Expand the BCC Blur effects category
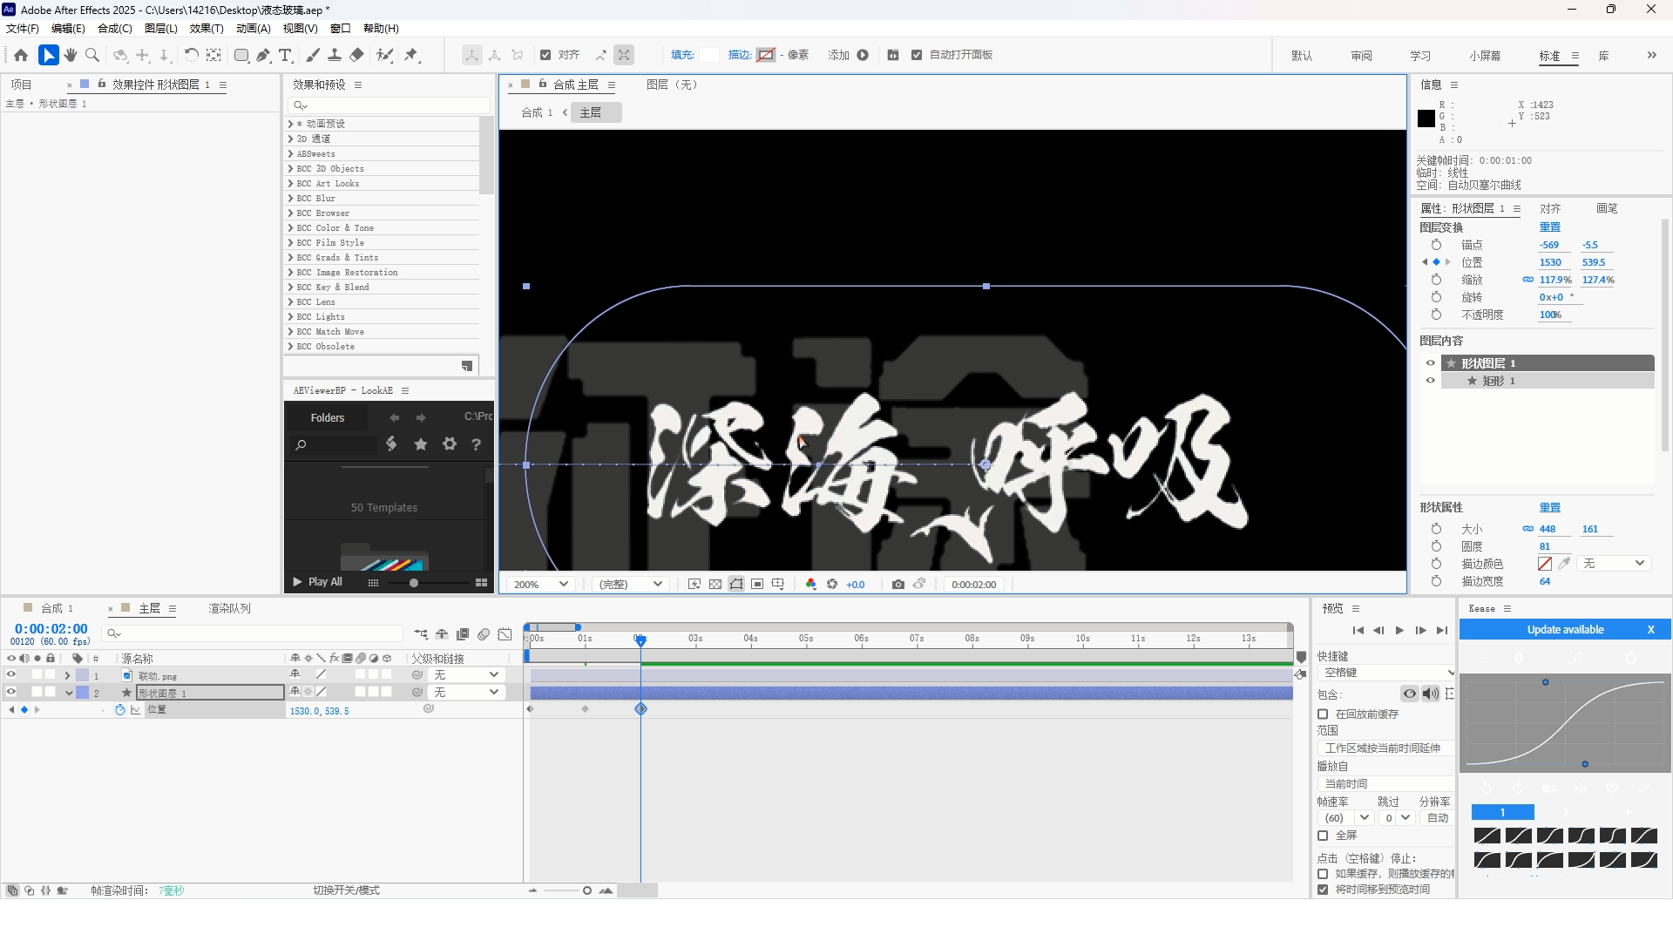1673x941 pixels. tap(291, 198)
